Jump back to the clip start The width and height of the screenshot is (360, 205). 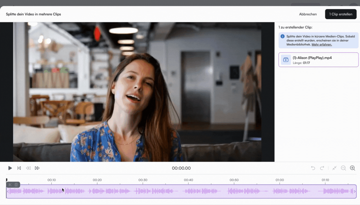(x=19, y=168)
